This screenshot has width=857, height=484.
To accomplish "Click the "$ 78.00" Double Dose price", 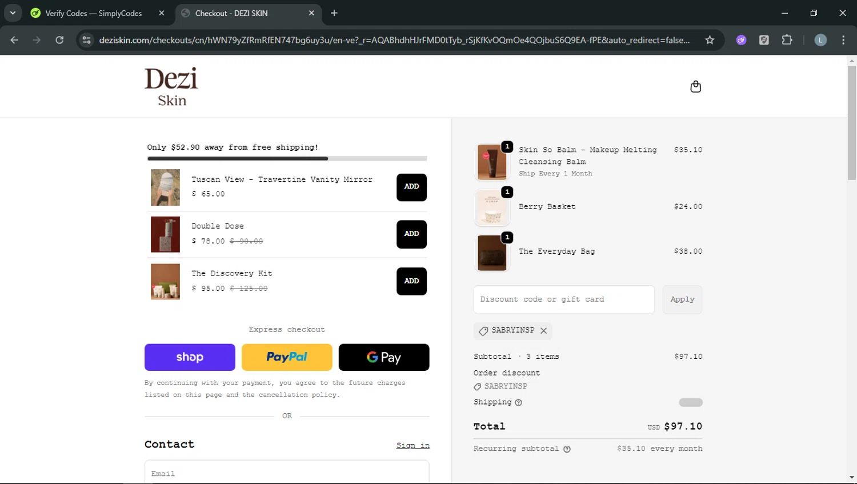I will [208, 241].
